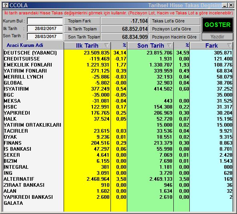Select the EMEKLILIK FONLARI row
The height and width of the screenshot is (214, 237).
pyautogui.click(x=118, y=65)
